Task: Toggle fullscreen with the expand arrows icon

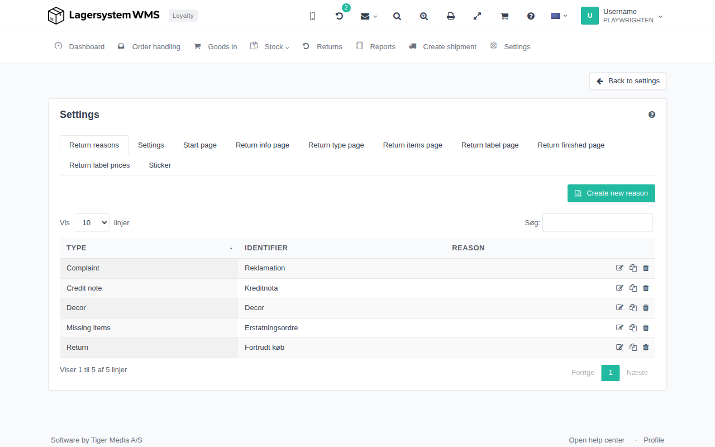Action: click(478, 16)
